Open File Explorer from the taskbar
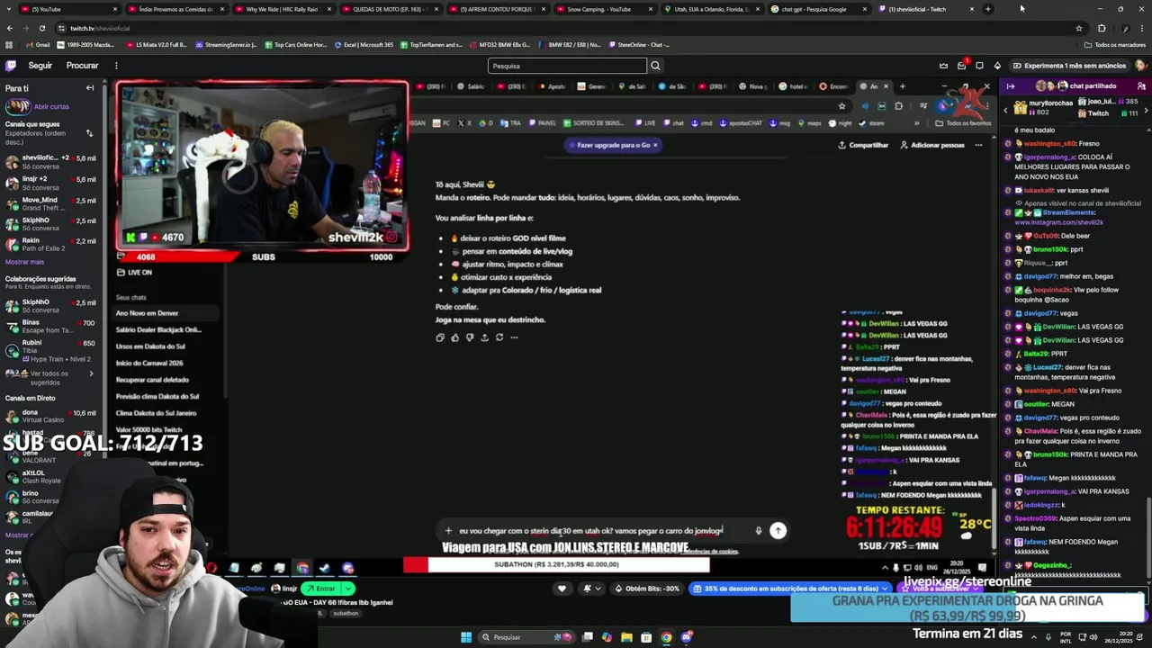 (x=626, y=637)
